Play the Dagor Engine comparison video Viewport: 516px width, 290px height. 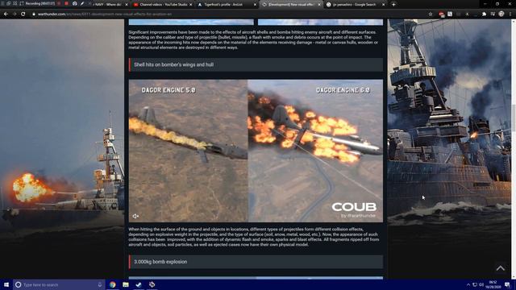click(x=256, y=151)
